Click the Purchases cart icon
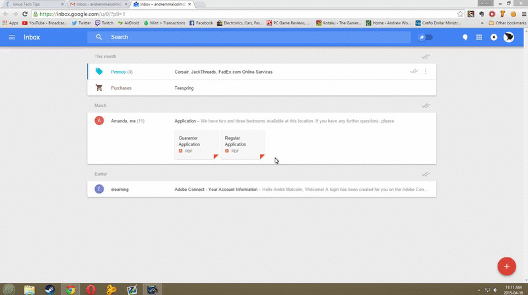 point(98,88)
